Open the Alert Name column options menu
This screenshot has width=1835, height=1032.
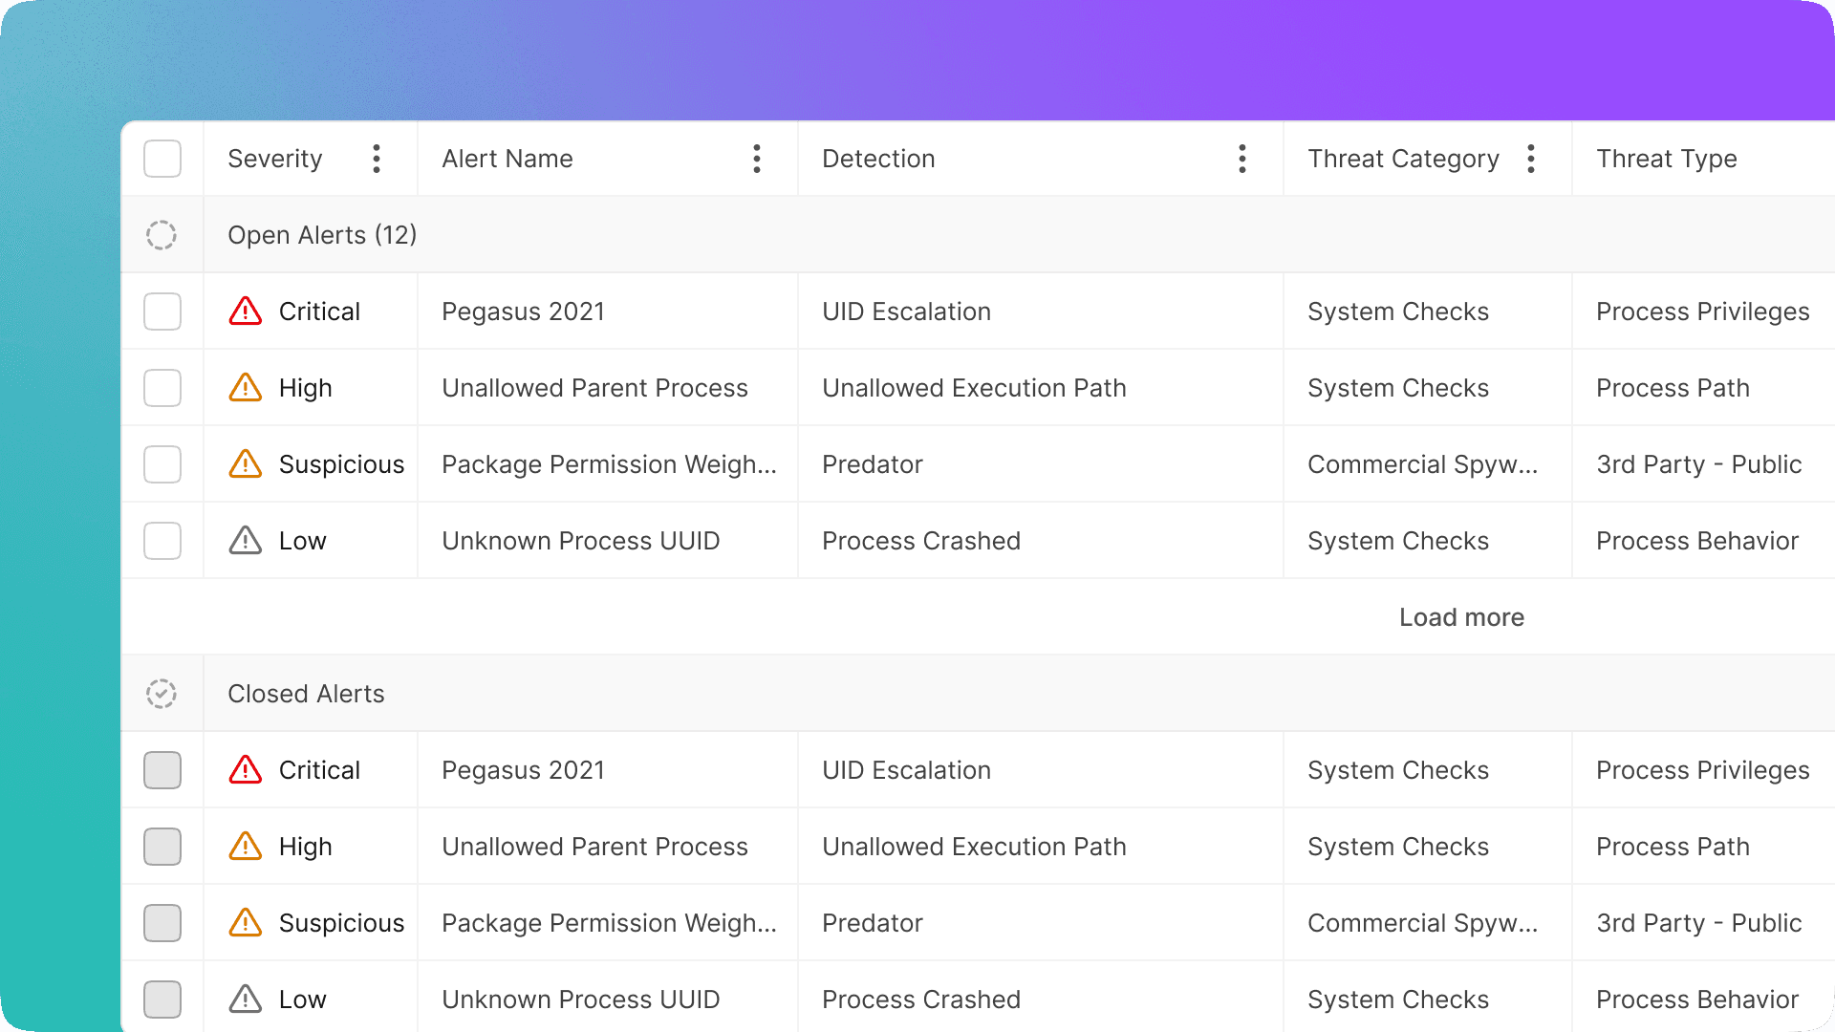point(756,159)
